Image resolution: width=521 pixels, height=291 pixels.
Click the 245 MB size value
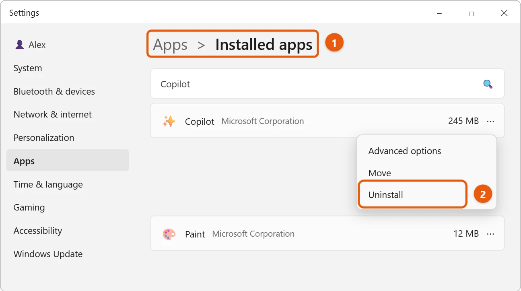click(x=463, y=121)
